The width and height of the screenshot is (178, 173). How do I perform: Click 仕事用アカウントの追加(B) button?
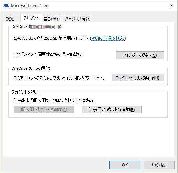coord(112,110)
